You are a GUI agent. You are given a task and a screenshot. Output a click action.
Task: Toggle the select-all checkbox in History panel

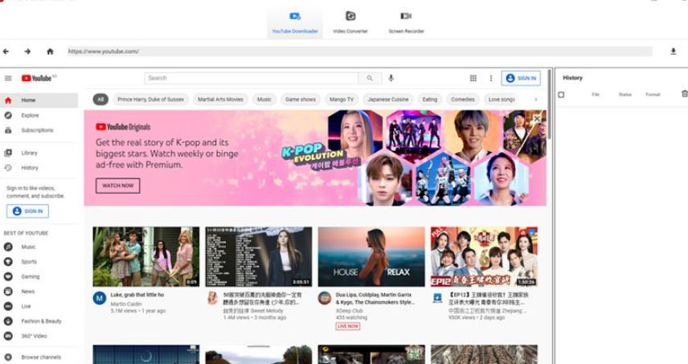point(561,95)
